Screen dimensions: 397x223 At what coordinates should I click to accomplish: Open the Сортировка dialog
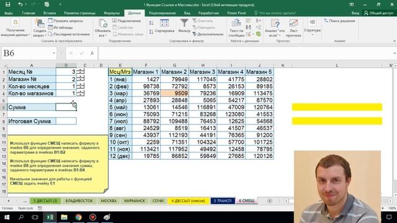[164, 26]
